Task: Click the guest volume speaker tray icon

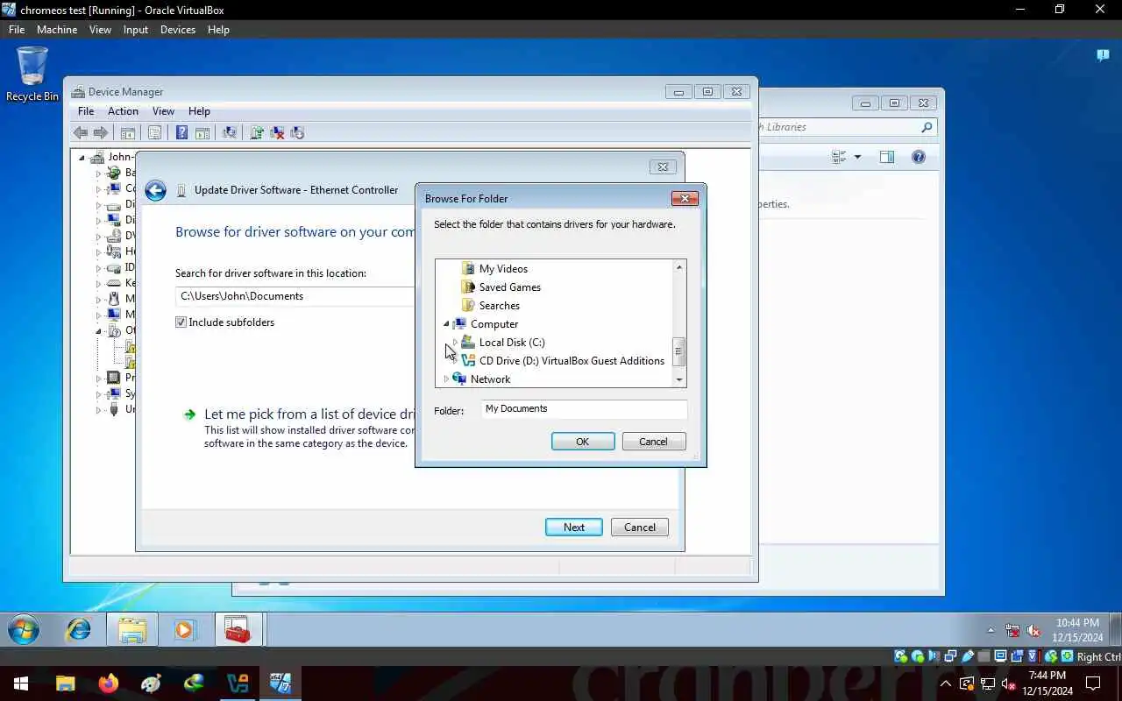Action: [x=1033, y=630]
